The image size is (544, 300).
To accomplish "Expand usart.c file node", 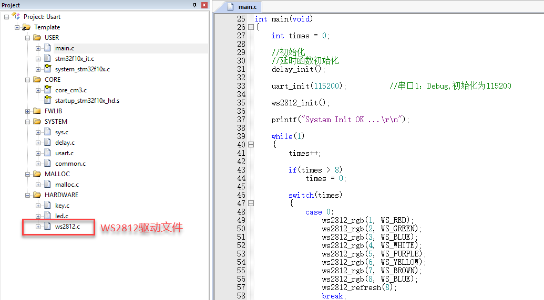I will tap(38, 153).
